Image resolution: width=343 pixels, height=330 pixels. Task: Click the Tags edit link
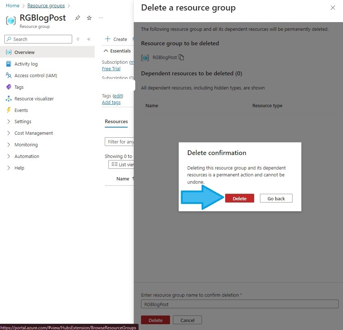(118, 96)
